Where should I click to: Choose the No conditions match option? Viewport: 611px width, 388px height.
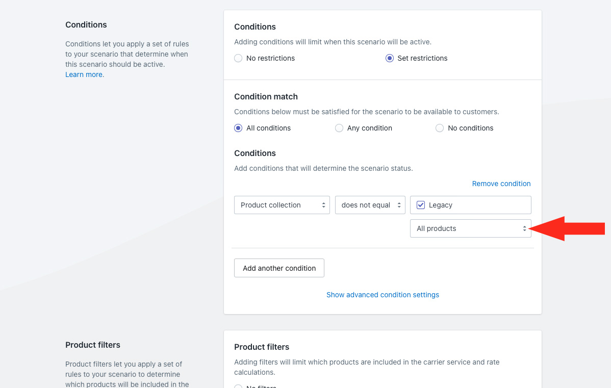(440, 128)
